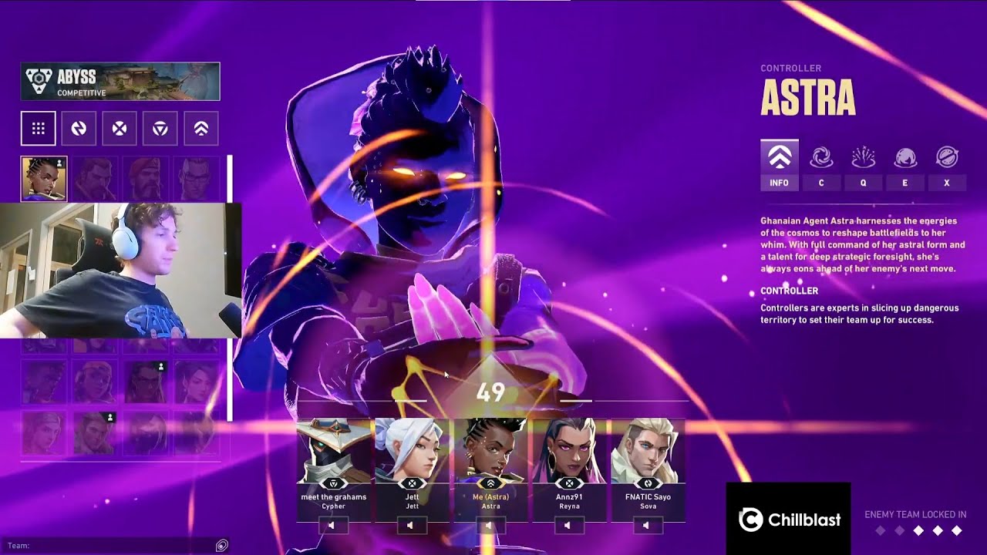Filter agents by Initiator role
This screenshot has width=987, height=555.
click(x=79, y=129)
